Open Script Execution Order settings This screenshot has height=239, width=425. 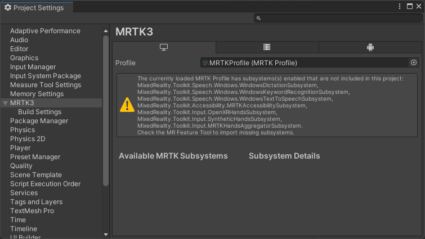pyautogui.click(x=45, y=184)
